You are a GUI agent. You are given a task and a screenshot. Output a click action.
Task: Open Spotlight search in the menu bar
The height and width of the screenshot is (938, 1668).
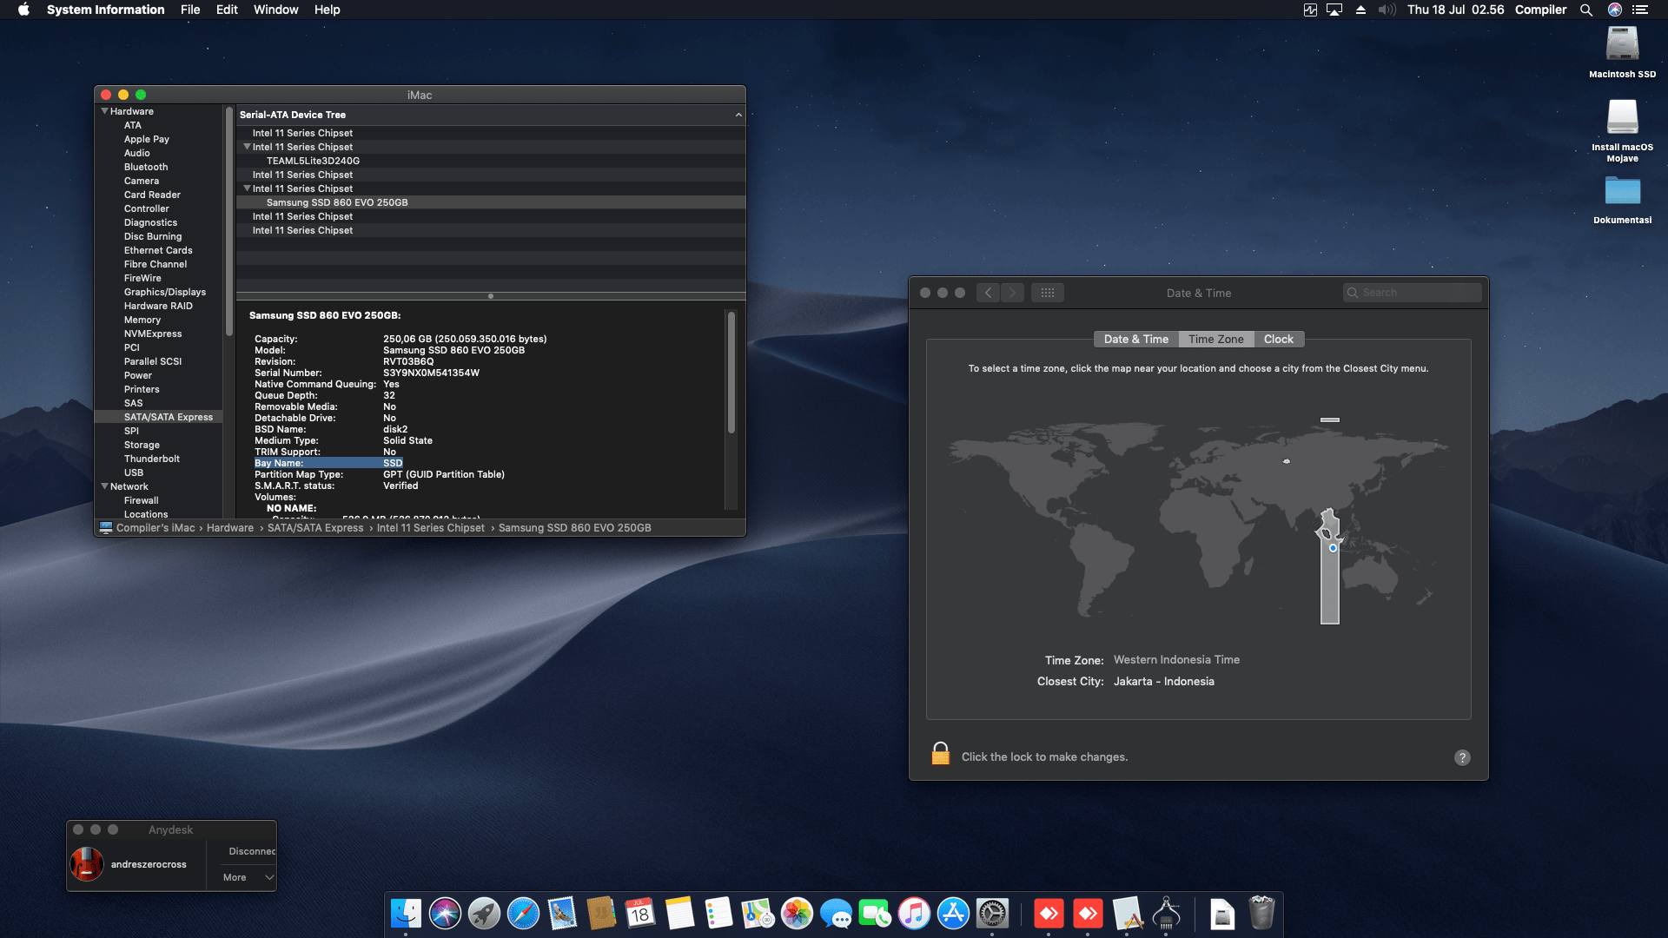[1585, 10]
